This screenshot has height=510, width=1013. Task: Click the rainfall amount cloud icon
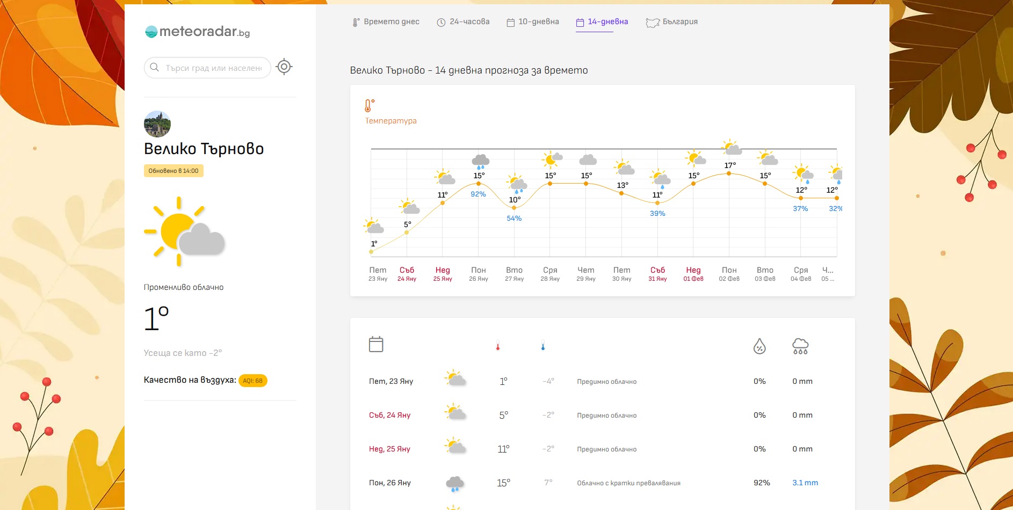pyautogui.click(x=800, y=346)
